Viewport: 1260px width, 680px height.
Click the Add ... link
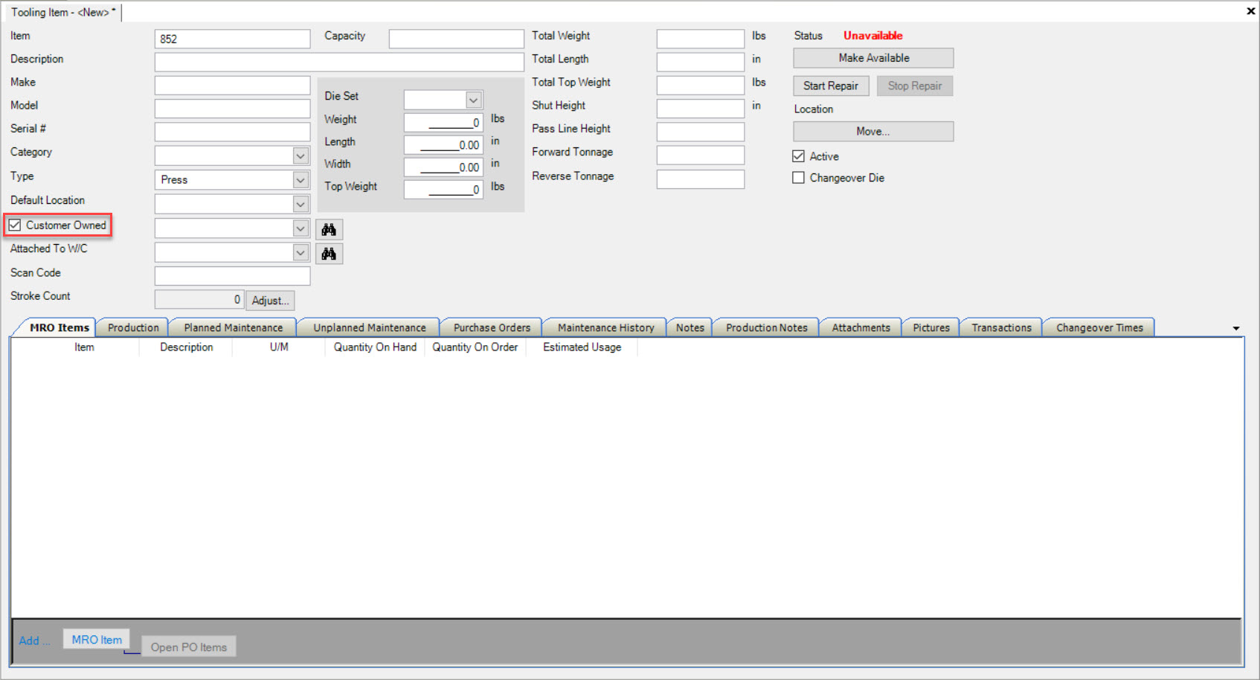[34, 641]
